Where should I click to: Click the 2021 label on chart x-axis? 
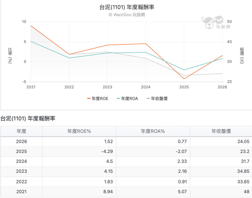(x=31, y=87)
